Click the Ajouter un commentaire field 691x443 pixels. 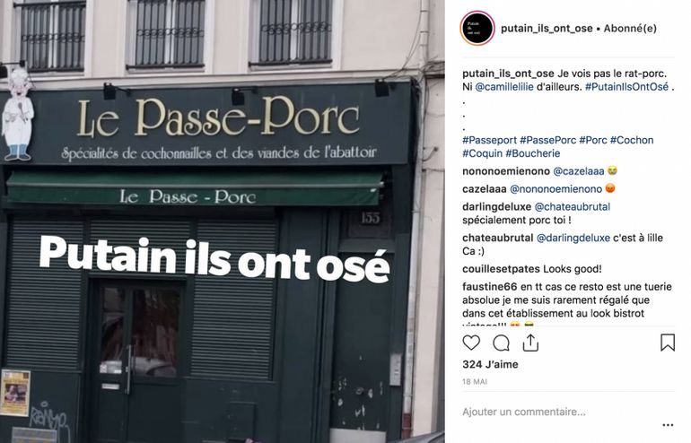[560, 412]
